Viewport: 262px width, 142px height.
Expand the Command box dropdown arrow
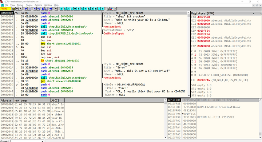pos(43,141)
